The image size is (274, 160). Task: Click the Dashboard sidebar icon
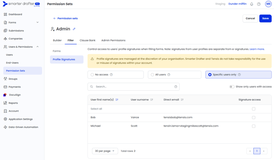click(5, 14)
